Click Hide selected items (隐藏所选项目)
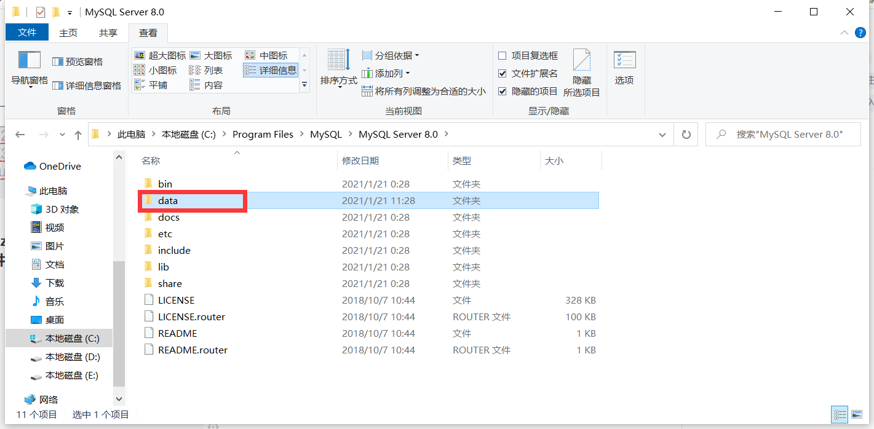The image size is (874, 429). click(x=581, y=73)
